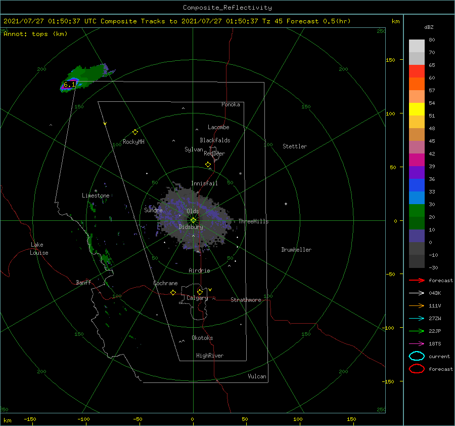Select the 6.1 storm top annotation
Viewport: 455px width, 426px height.
(69, 85)
